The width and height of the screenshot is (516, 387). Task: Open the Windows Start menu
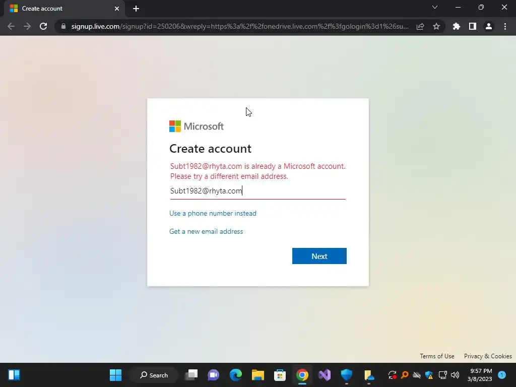pos(115,375)
